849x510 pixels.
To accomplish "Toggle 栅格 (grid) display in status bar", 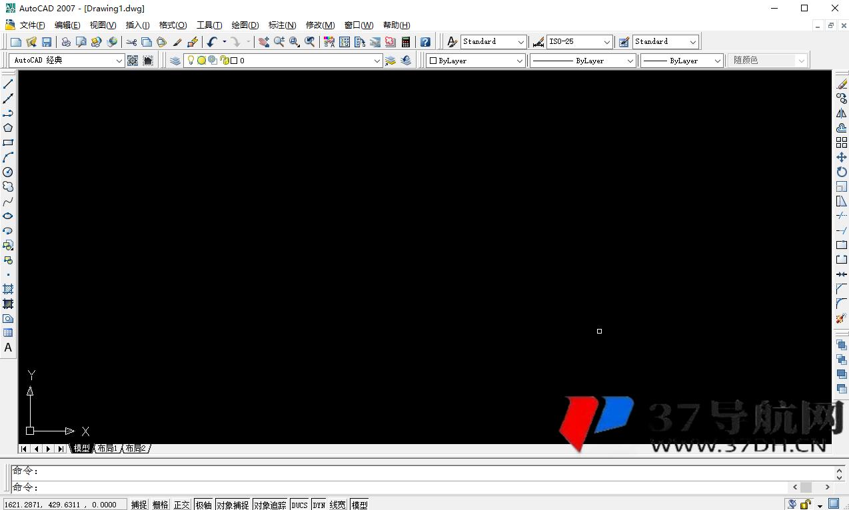I will pos(161,505).
